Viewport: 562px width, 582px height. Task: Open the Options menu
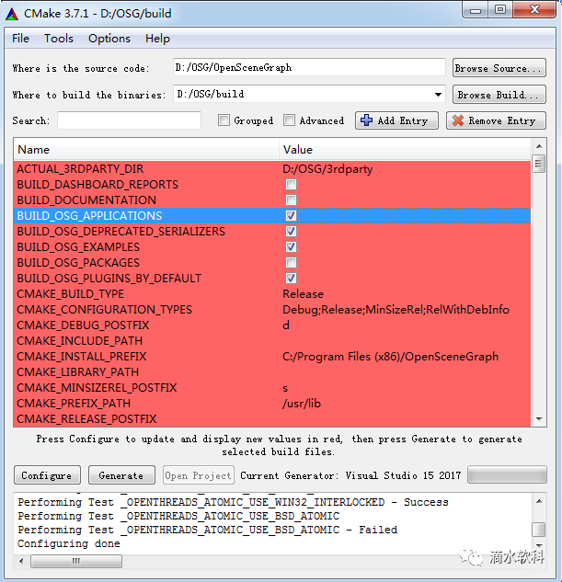click(109, 39)
